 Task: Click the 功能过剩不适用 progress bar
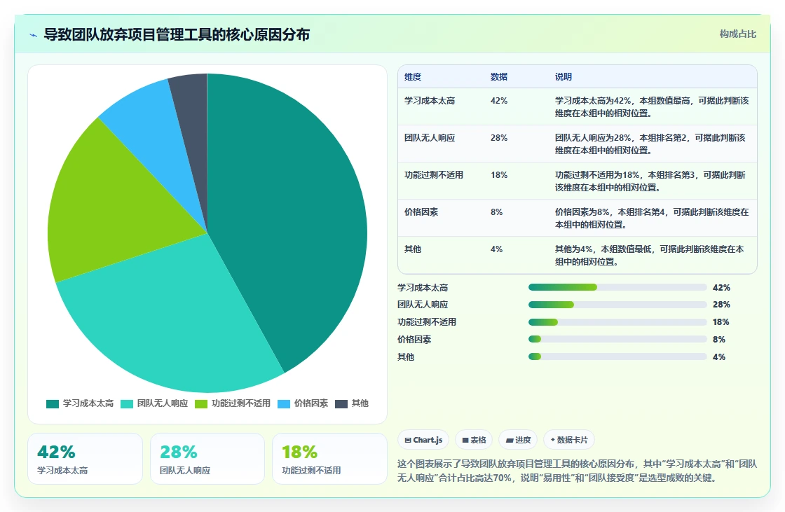tap(617, 321)
